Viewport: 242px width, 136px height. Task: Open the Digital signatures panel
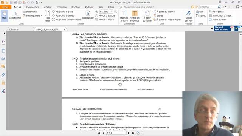point(3,91)
